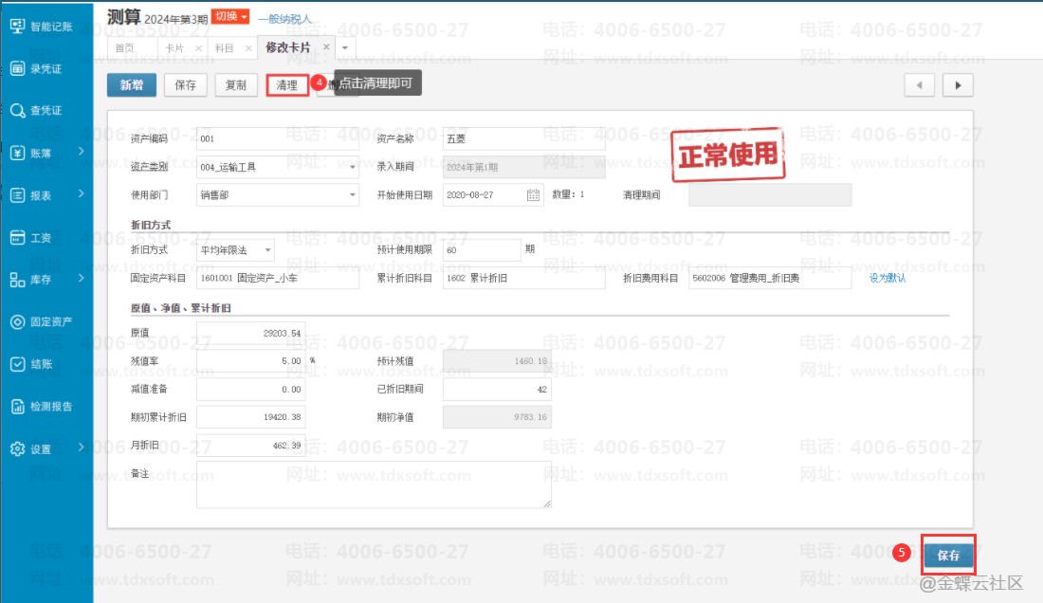Expand the 使用部门 dropdown
Screen dimensions: 1043x603
tap(353, 195)
